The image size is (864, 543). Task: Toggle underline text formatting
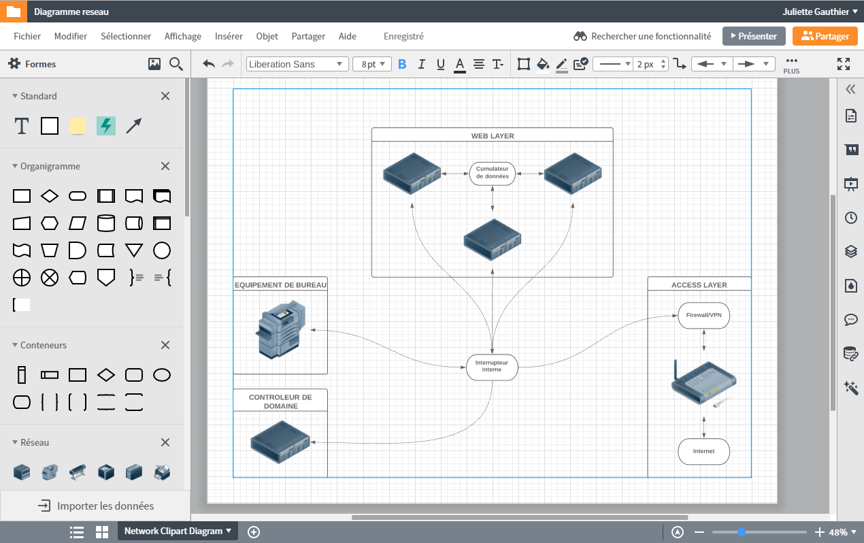pyautogui.click(x=440, y=64)
